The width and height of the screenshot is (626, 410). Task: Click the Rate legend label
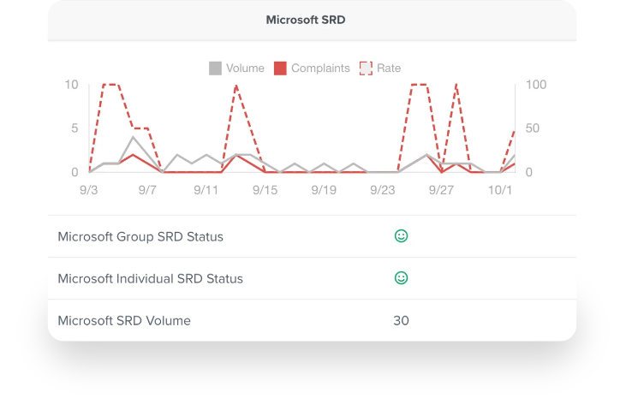(389, 68)
